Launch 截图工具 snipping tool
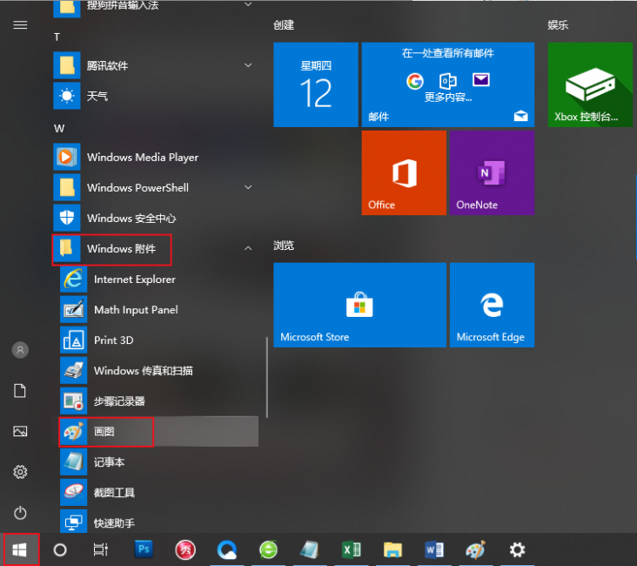 (x=158, y=492)
